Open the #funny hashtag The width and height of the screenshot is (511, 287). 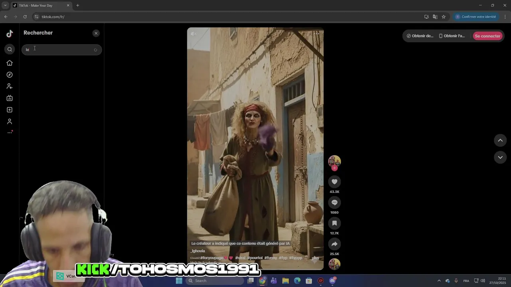click(x=271, y=258)
